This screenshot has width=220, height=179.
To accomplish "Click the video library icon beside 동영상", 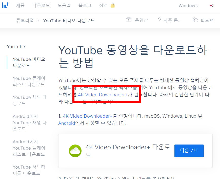I will tap(129, 20).
